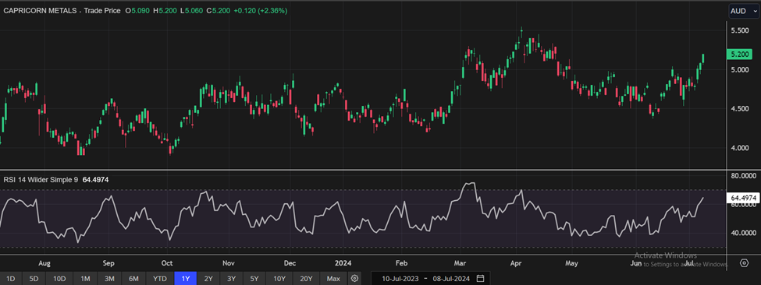Select the 10D time range
The image size is (761, 285).
tap(59, 279)
